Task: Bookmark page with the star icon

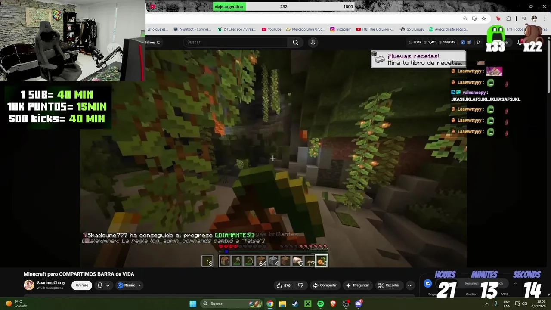Action: click(484, 19)
